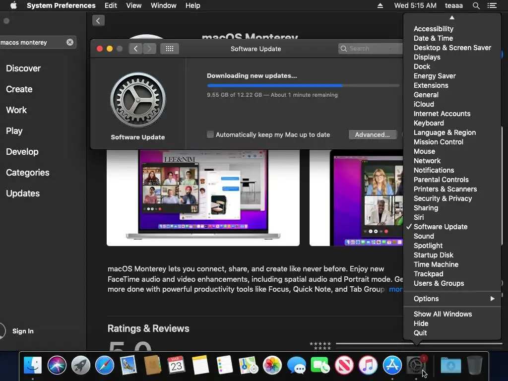Click the App Store search field
The height and width of the screenshot is (381, 508).
(x=37, y=42)
